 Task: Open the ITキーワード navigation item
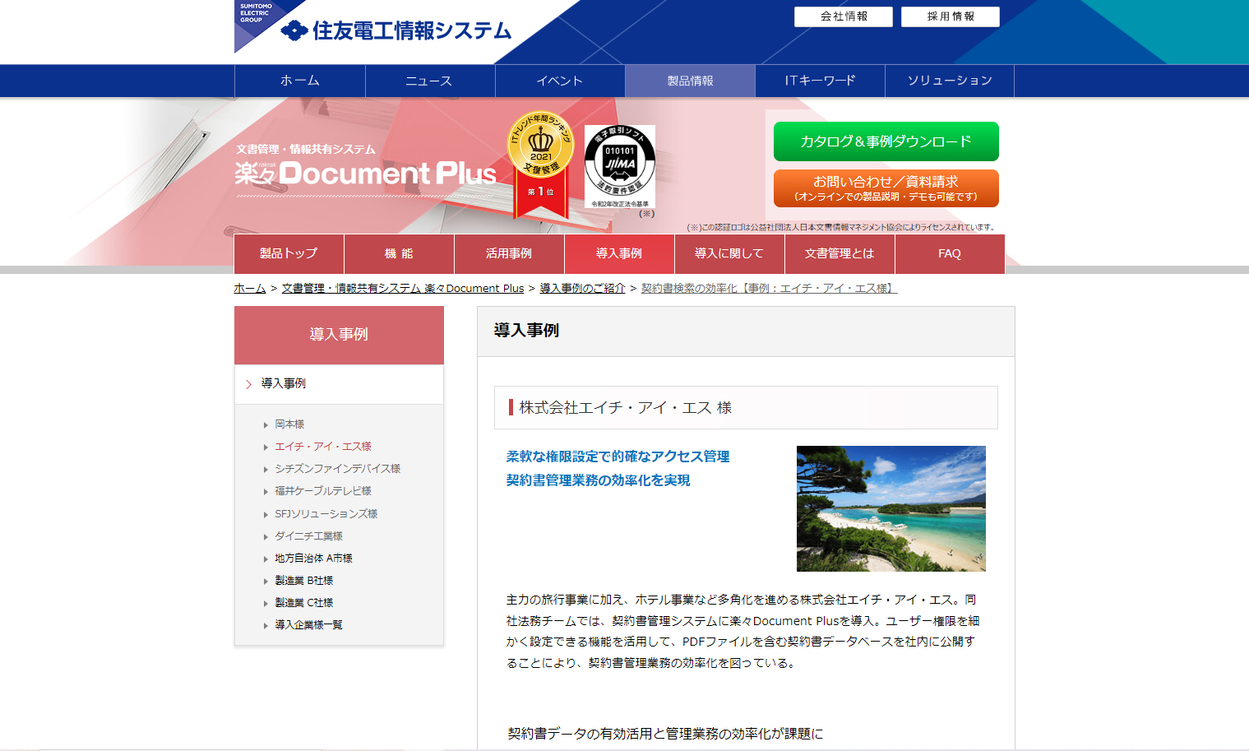click(820, 81)
